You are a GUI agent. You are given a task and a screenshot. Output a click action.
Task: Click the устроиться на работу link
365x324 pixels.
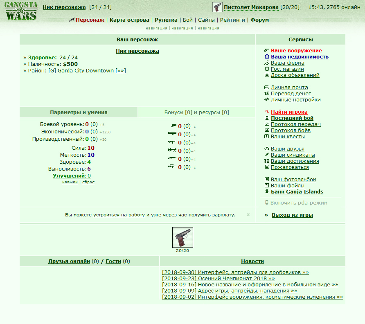tap(119, 215)
